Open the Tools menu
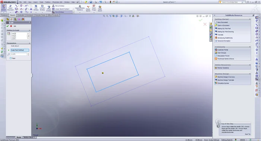 [41, 2]
